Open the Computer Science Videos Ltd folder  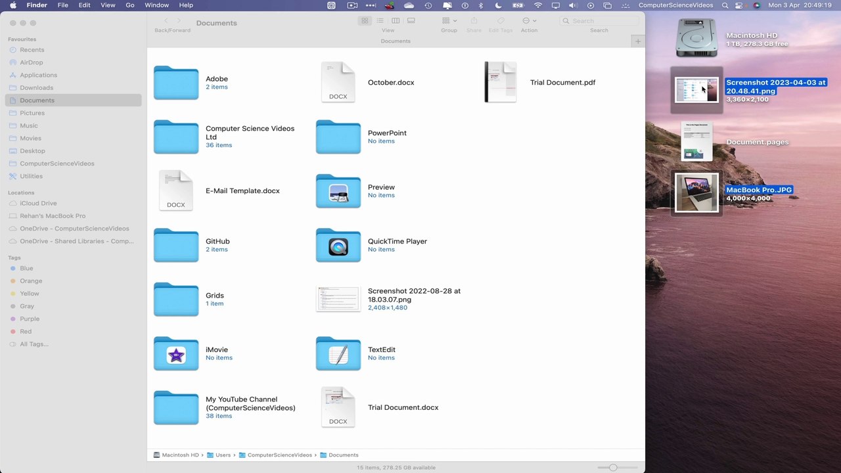tap(176, 137)
